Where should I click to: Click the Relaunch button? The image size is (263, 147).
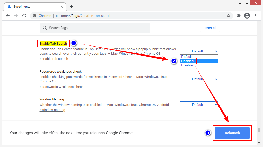point(232,133)
